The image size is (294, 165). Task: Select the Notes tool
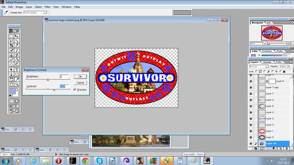[x=11, y=80]
